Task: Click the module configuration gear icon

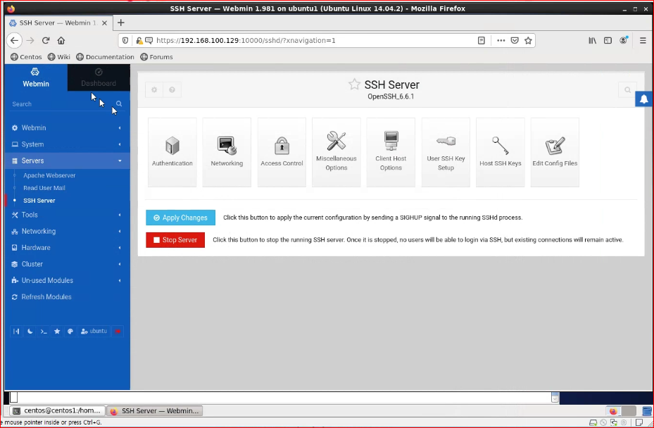Action: [x=154, y=89]
